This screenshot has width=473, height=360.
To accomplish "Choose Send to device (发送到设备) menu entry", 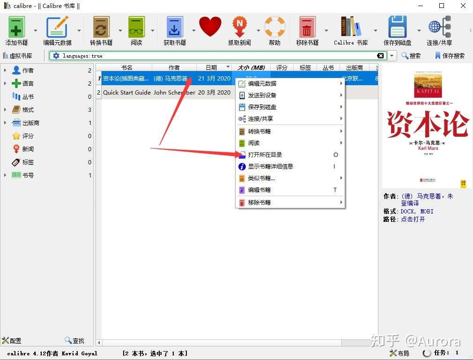I will coord(290,96).
